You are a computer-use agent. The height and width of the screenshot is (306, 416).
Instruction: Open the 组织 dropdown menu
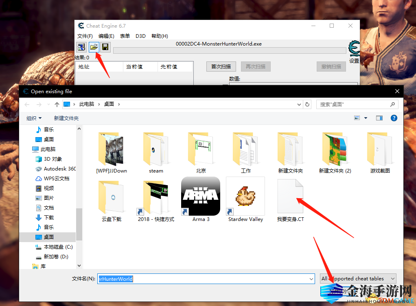point(34,118)
